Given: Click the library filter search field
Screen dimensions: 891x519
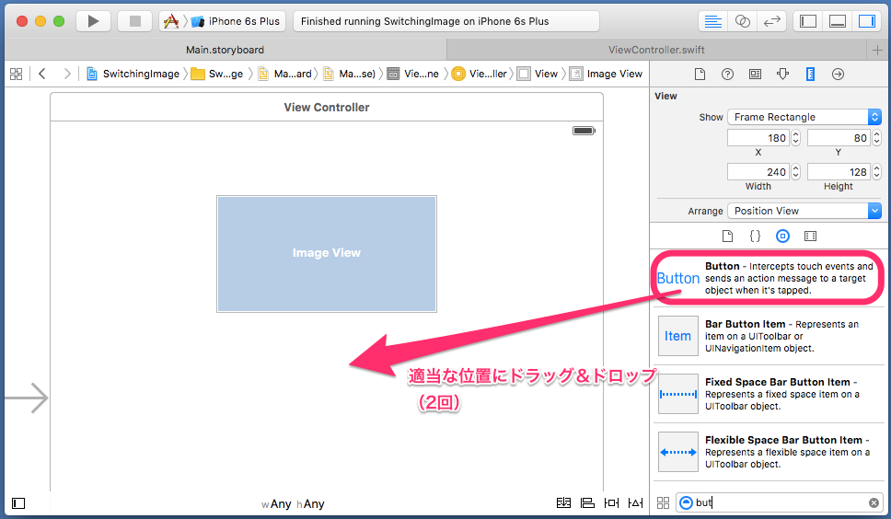Looking at the screenshot, I should [779, 502].
